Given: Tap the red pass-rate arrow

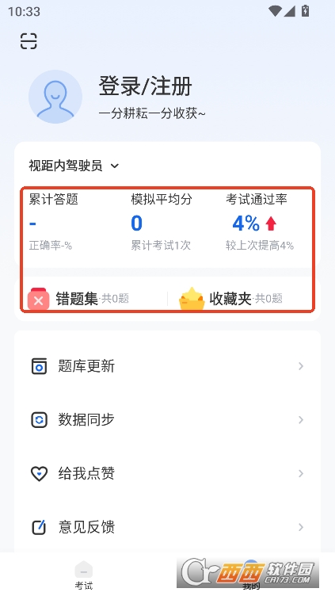Looking at the screenshot, I should [x=271, y=223].
